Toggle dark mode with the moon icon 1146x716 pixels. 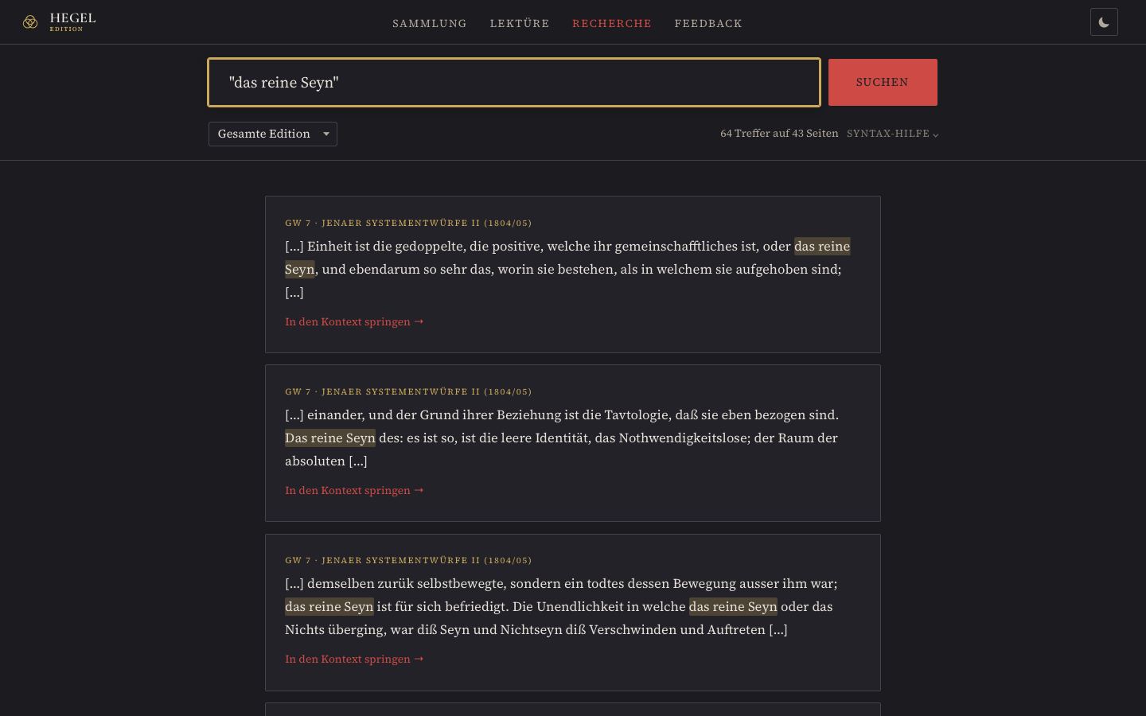click(x=1104, y=22)
